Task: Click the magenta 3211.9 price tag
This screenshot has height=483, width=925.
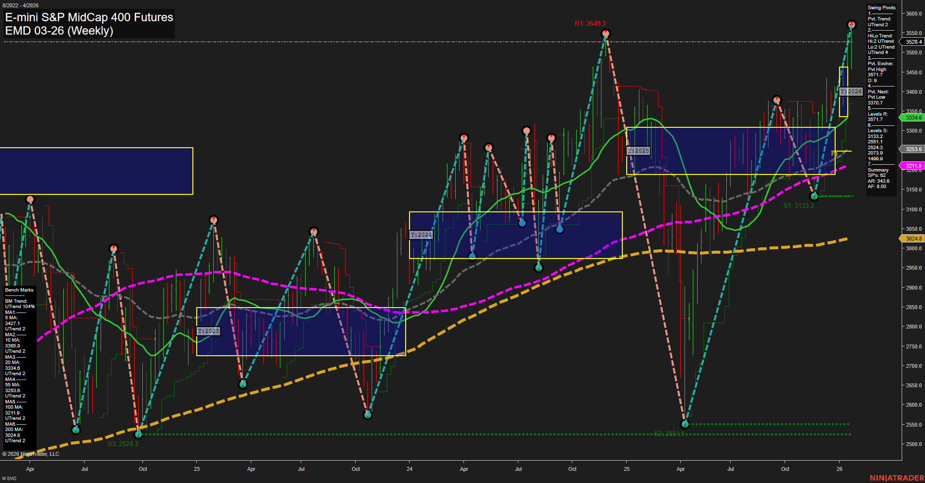Action: pyautogui.click(x=912, y=166)
